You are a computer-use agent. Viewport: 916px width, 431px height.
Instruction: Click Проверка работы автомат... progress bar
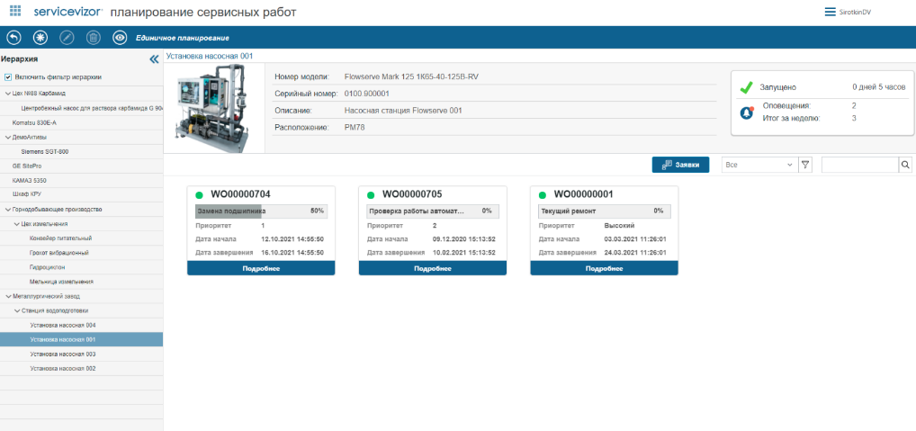click(433, 211)
